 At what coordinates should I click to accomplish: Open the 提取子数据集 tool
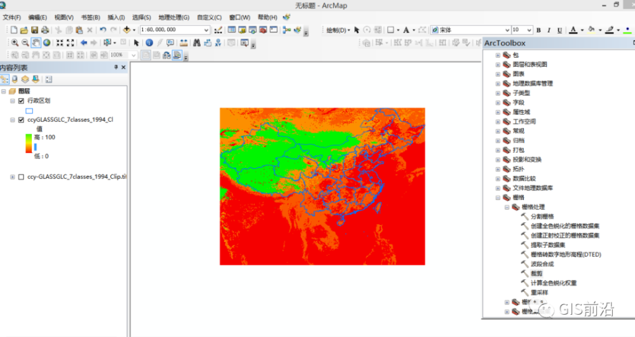tap(548, 245)
